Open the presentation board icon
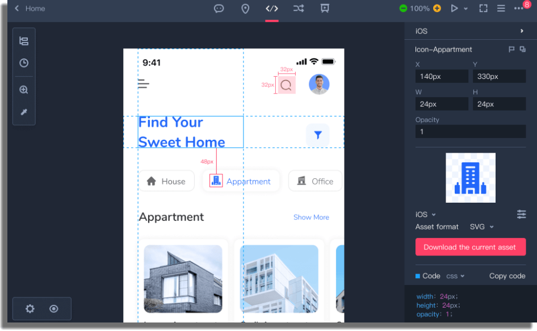Viewport: 537px width, 331px height. click(325, 8)
